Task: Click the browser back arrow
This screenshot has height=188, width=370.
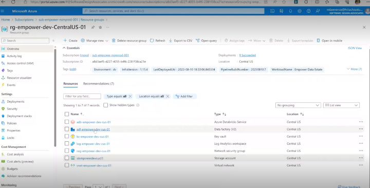Action: 3,2
